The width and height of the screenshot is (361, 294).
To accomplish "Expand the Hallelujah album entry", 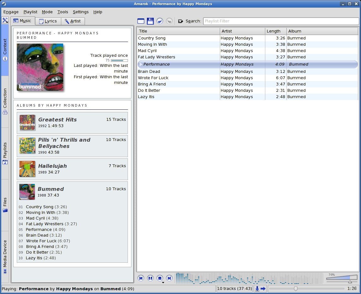I will [x=72, y=169].
